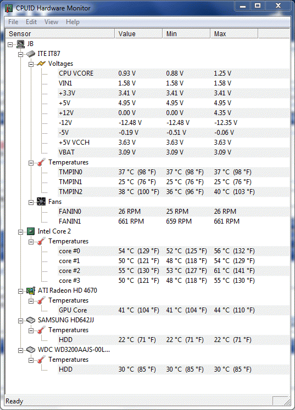The height and width of the screenshot is (410, 295).
Task: Click the ATI Radeon HD 4670 card icon
Action: [x=31, y=291]
